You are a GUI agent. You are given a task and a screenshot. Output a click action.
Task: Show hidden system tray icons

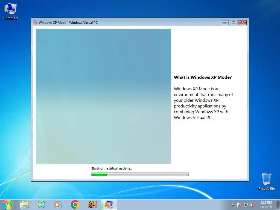coord(232,205)
